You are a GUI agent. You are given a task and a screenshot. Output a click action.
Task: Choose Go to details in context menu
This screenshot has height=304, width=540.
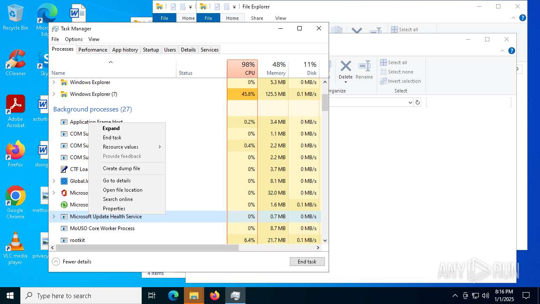point(127,181)
